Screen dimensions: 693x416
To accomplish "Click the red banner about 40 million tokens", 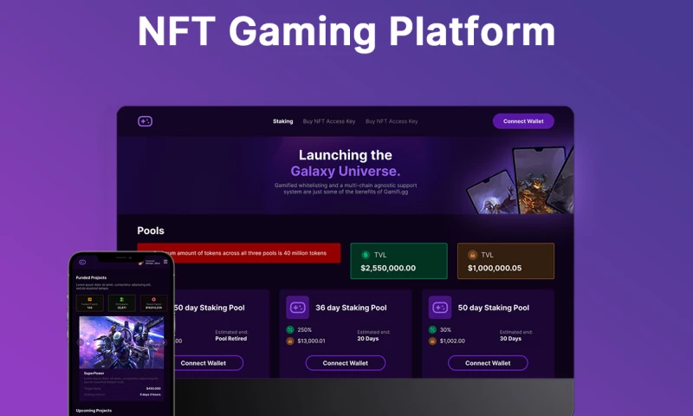I will pos(239,253).
